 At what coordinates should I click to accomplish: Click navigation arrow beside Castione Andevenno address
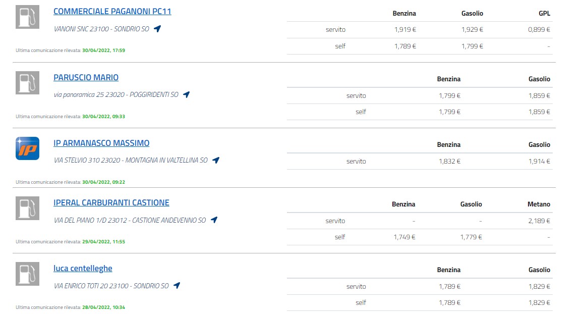(x=214, y=220)
